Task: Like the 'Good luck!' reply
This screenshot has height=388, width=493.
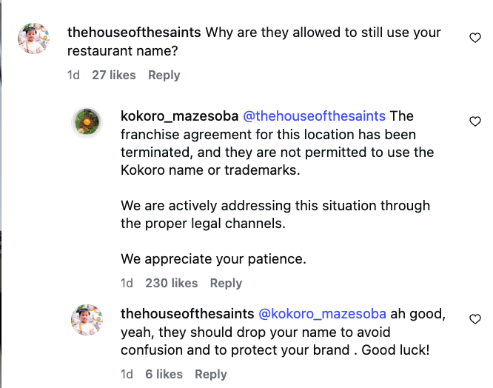Action: click(475, 319)
